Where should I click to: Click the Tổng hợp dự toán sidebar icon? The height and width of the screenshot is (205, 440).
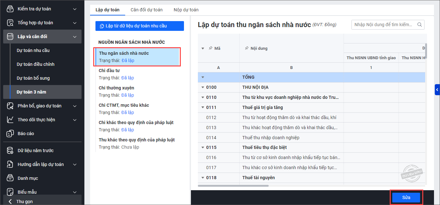coord(10,23)
